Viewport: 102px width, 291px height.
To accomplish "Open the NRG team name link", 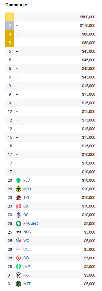I will click(27, 232).
